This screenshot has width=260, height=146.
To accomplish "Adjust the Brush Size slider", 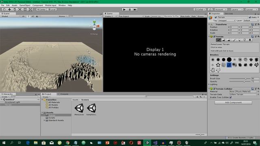I will tap(240, 79).
